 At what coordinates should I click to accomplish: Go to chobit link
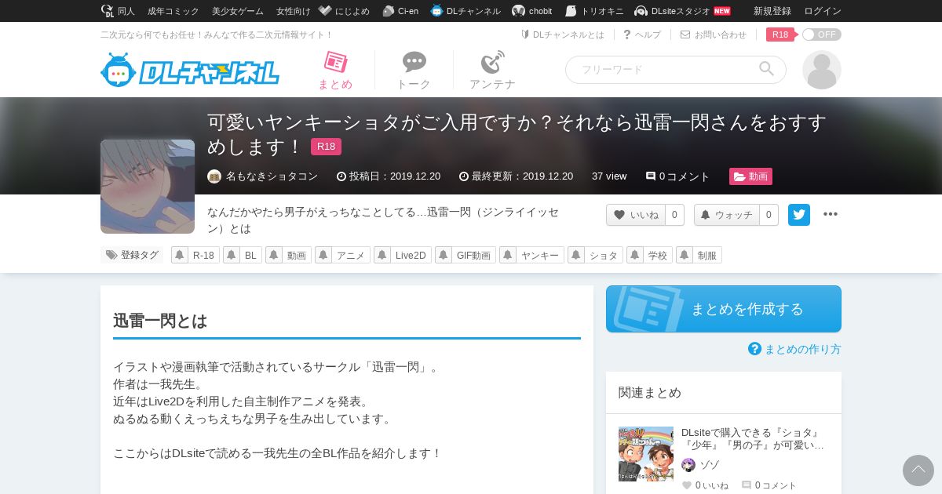click(532, 11)
